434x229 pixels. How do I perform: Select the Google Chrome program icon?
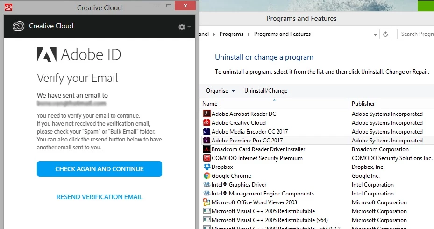207,175
